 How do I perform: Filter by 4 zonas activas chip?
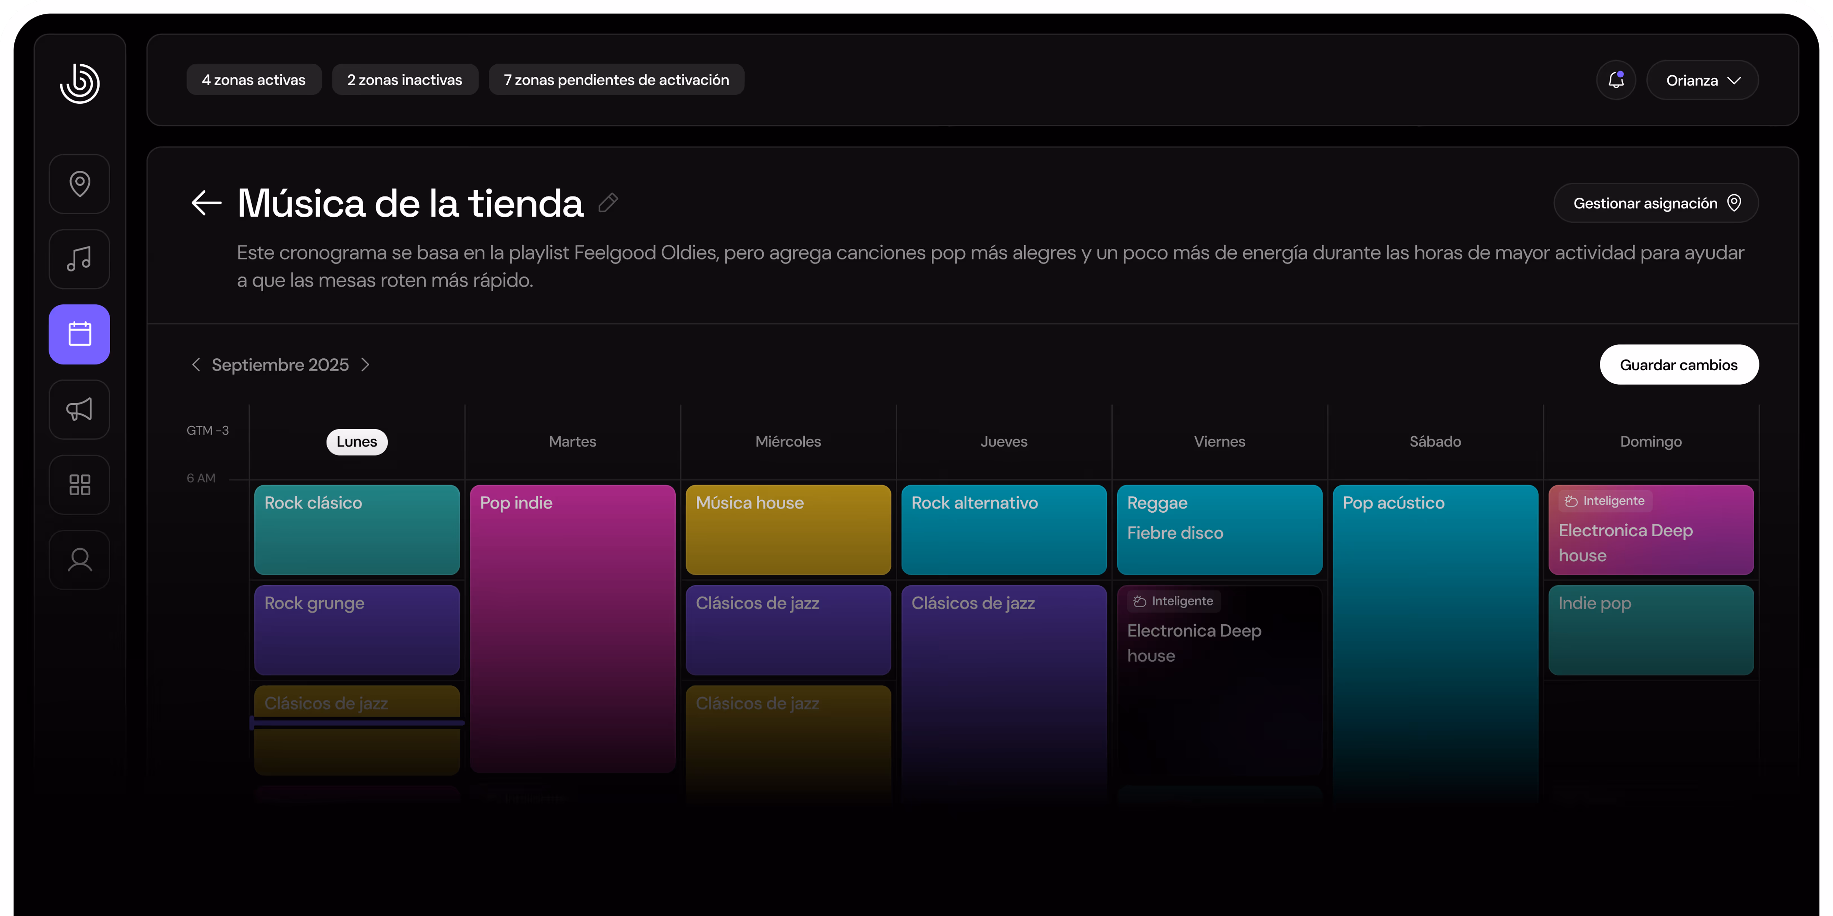(x=253, y=80)
